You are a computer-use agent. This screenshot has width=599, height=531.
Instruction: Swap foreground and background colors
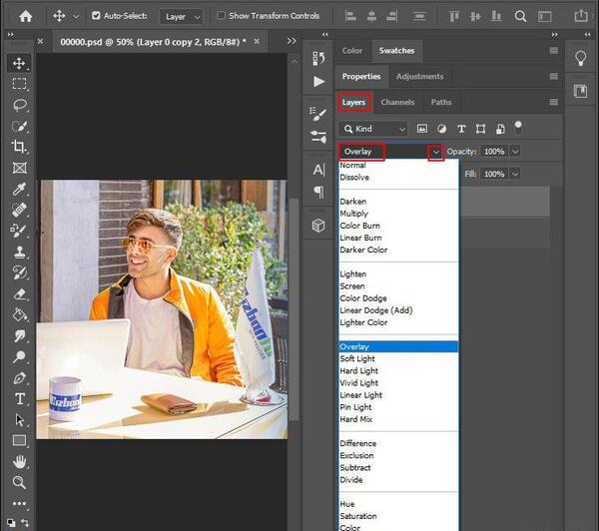click(x=25, y=522)
